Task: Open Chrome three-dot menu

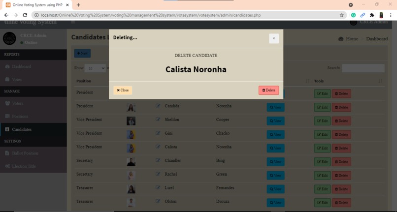Action: (391, 15)
